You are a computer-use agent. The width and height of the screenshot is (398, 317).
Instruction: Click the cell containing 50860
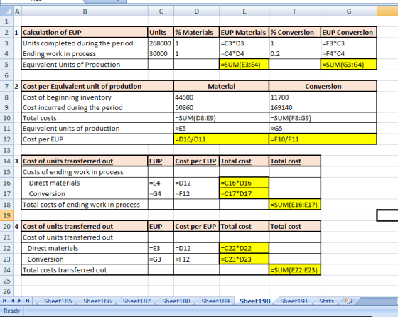pyautogui.click(x=221, y=107)
